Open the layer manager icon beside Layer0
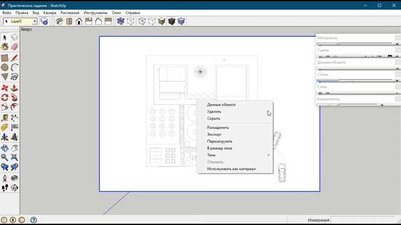The image size is (401, 225). point(44,21)
